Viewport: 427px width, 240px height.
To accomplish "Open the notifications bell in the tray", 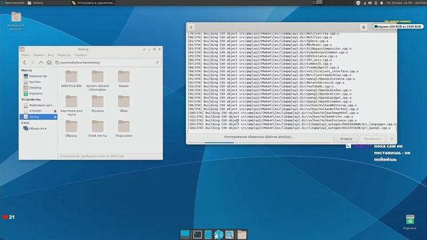I will (382, 3).
